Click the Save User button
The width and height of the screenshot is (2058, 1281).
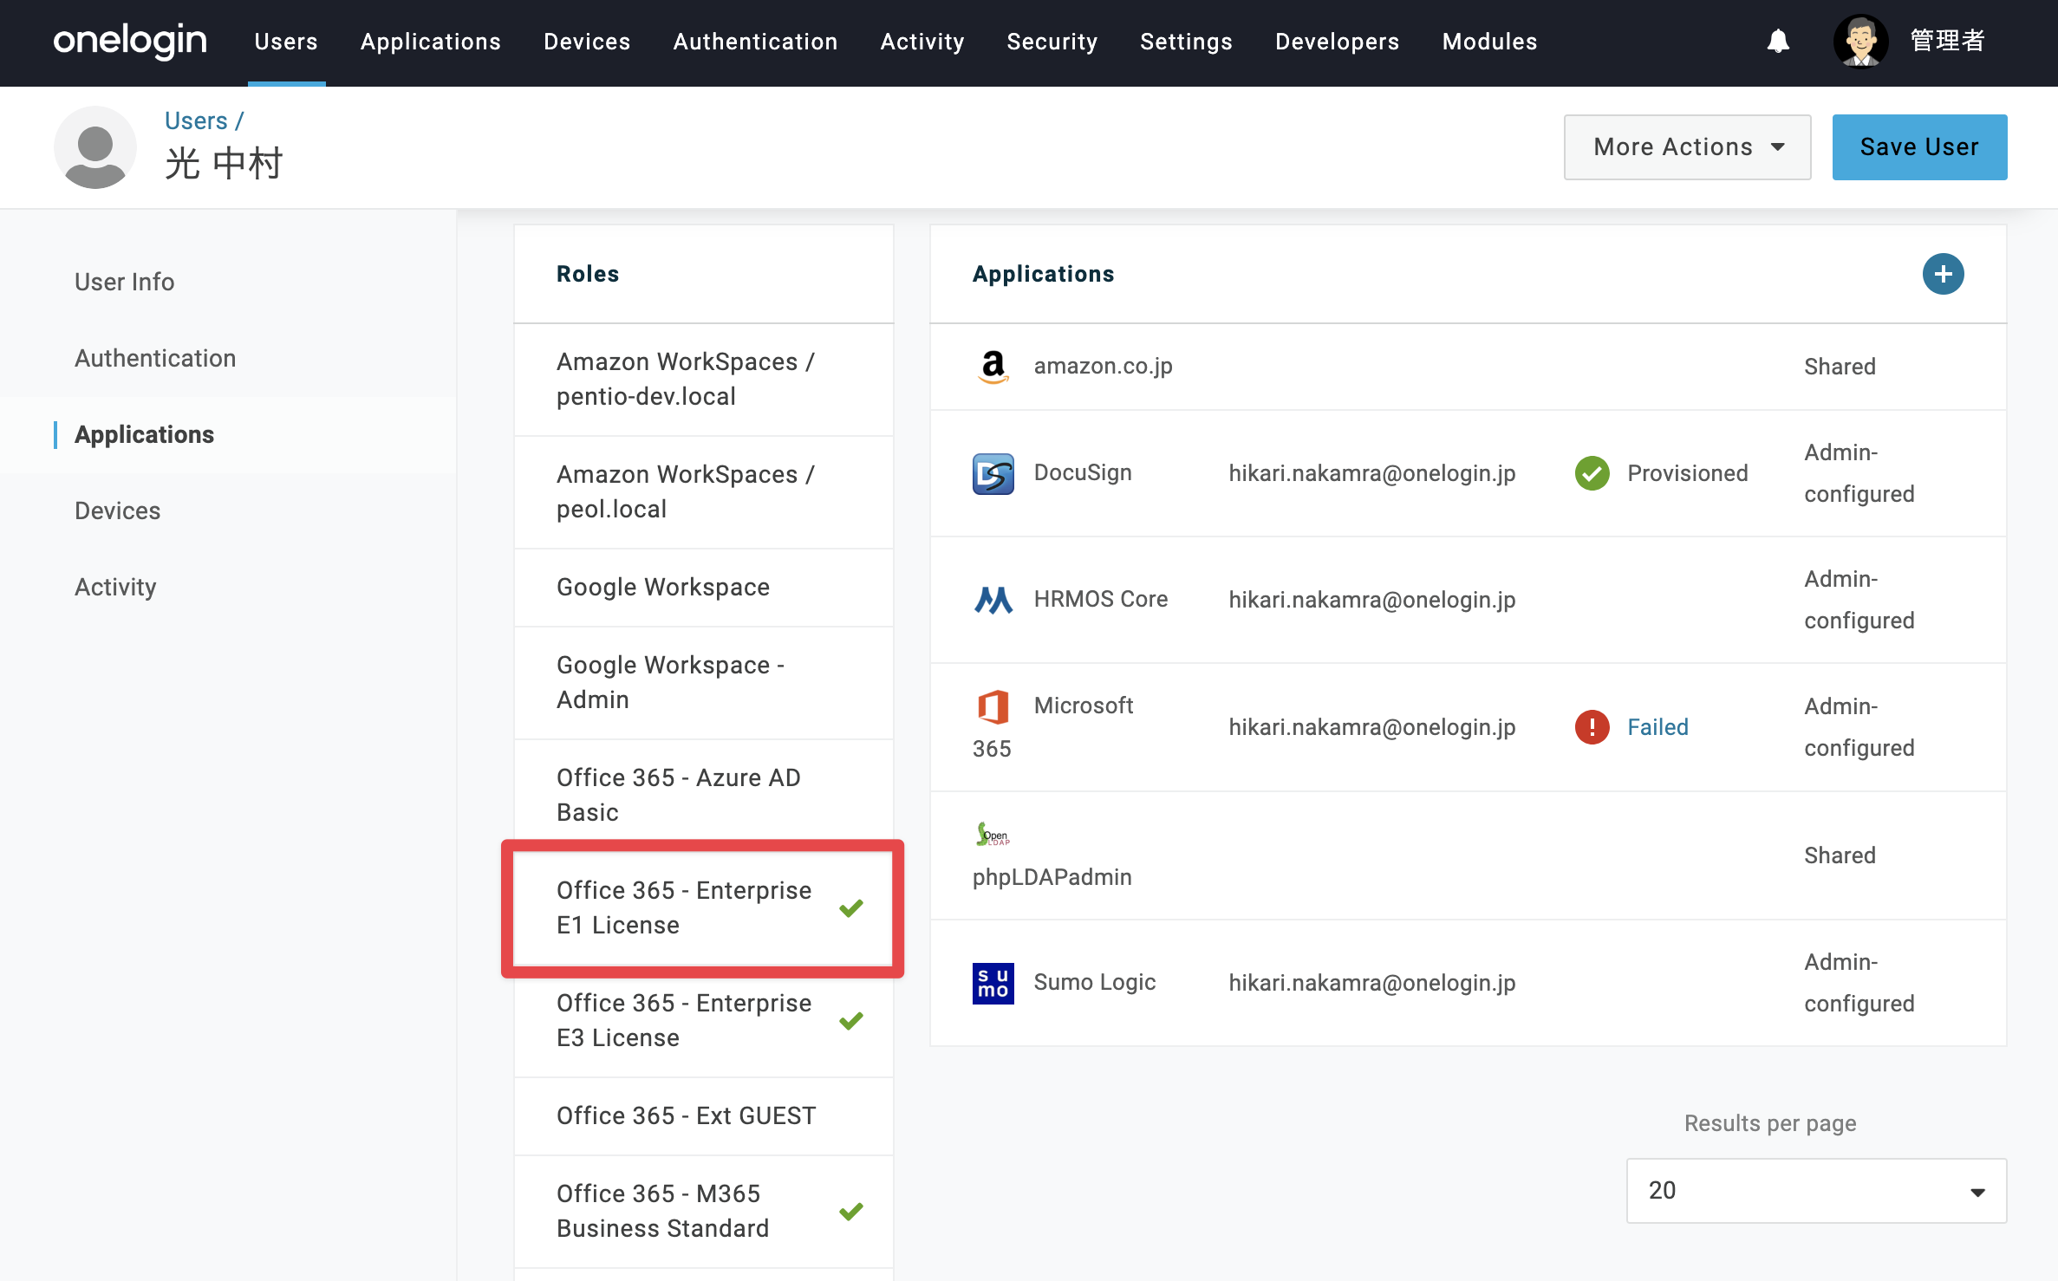1919,147
